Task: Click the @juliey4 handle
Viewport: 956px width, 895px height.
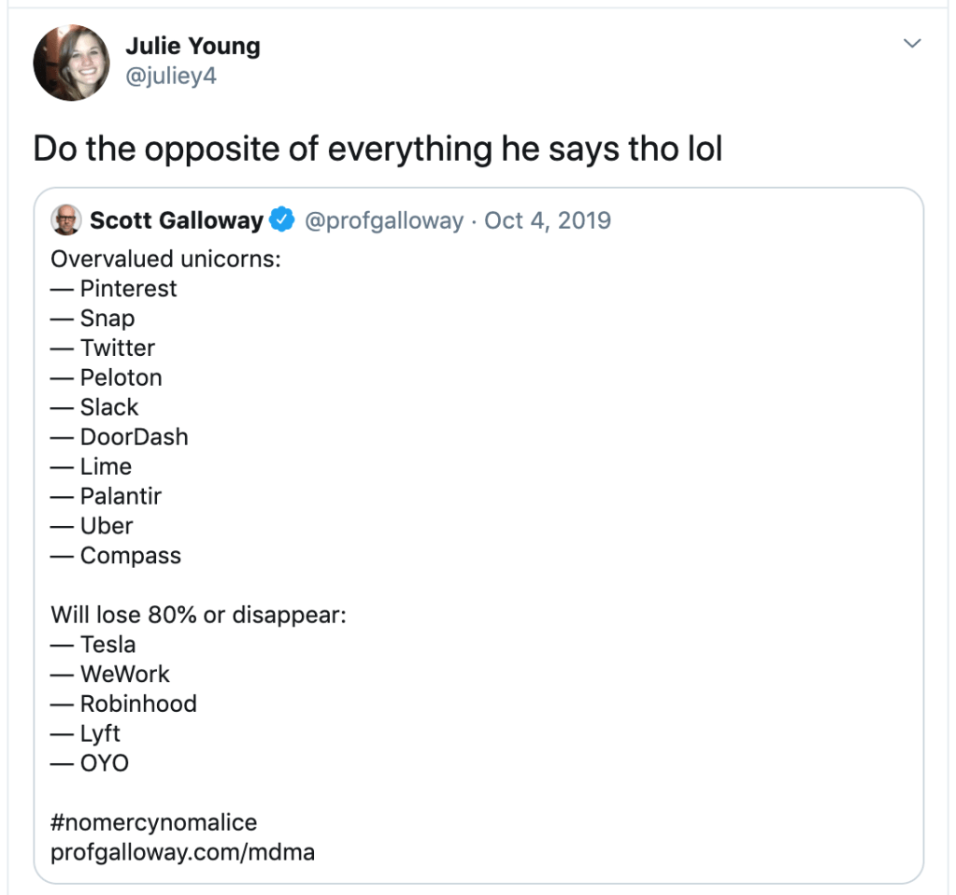Action: (171, 76)
